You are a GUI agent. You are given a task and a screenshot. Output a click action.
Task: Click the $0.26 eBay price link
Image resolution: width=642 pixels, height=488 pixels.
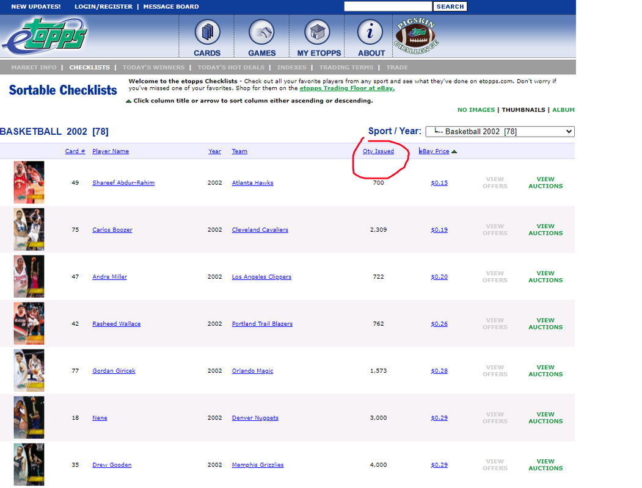pyautogui.click(x=439, y=324)
